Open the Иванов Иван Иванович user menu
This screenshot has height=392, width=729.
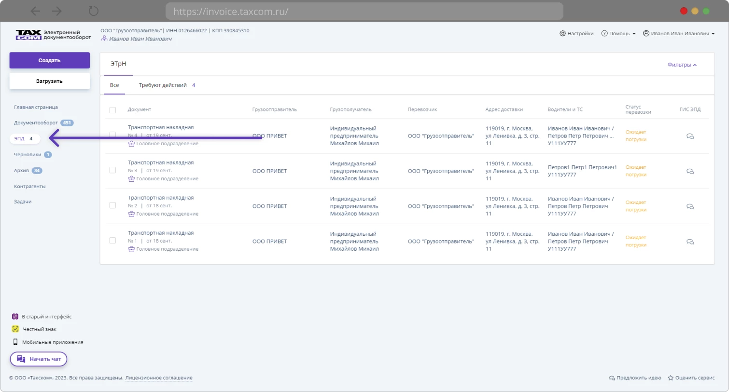(x=679, y=33)
